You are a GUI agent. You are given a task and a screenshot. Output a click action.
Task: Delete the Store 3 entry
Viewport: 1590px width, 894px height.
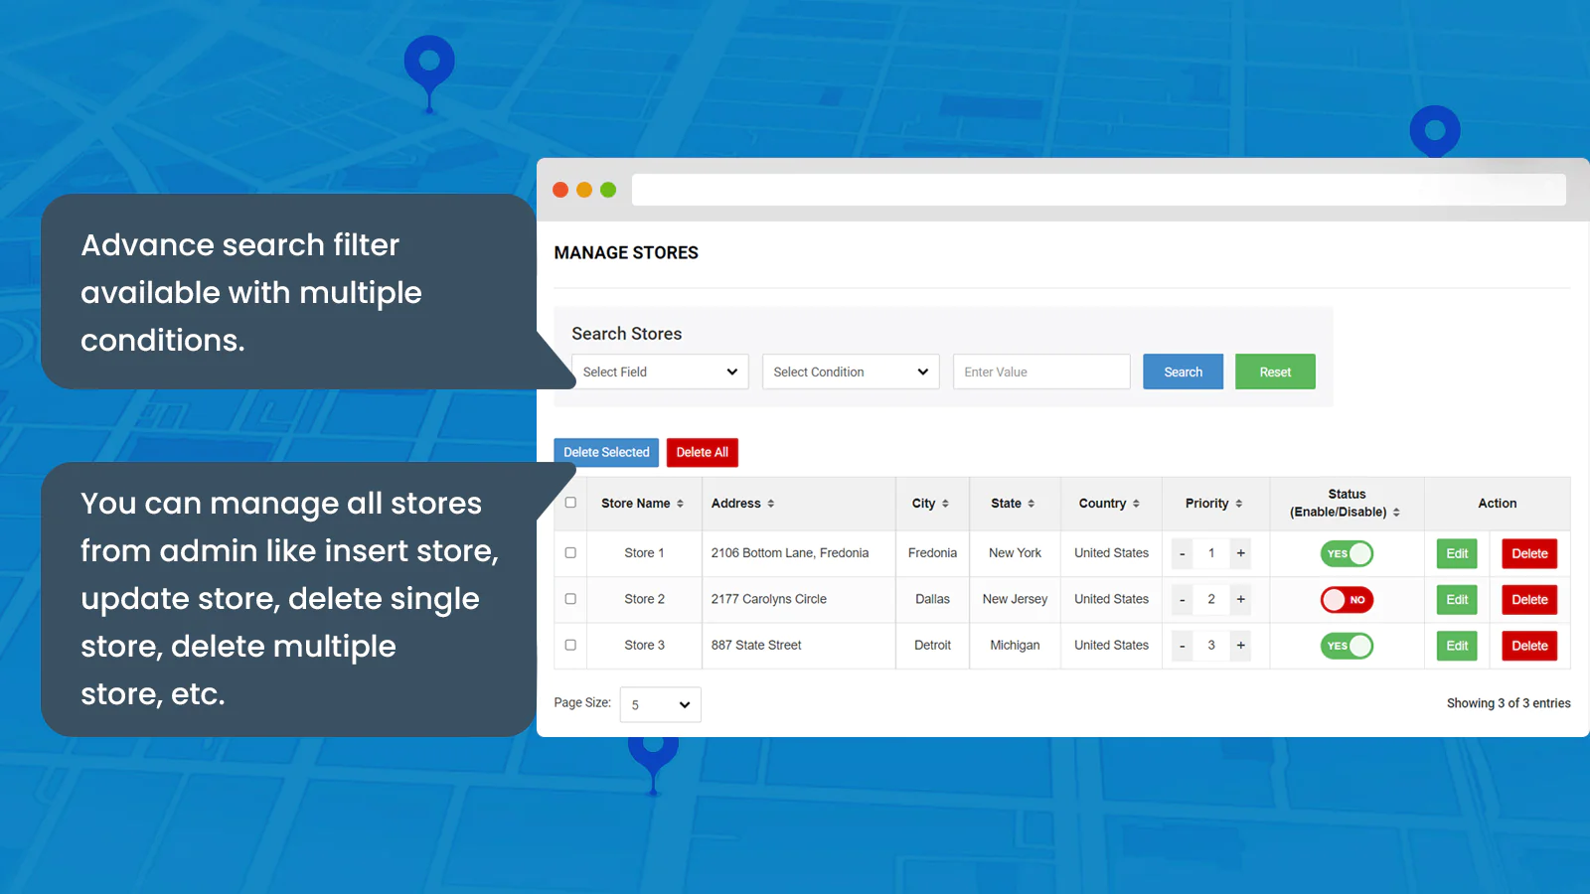(x=1529, y=646)
